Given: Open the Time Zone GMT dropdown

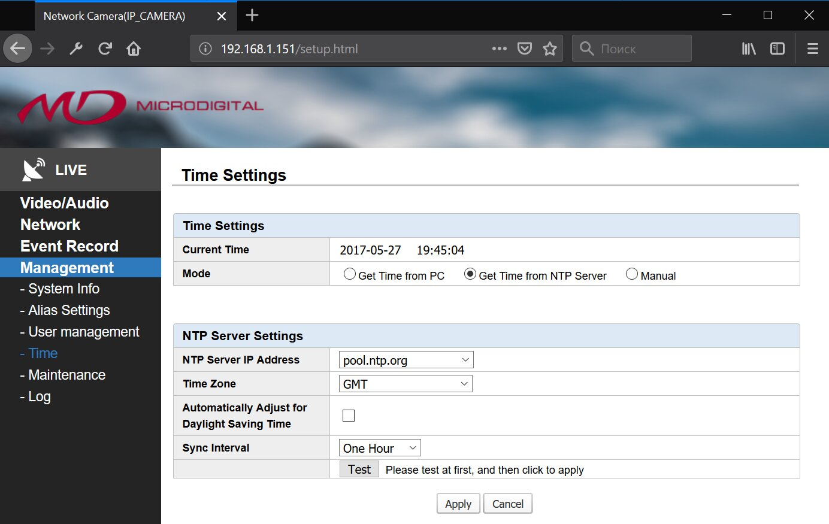Looking at the screenshot, I should coord(406,384).
